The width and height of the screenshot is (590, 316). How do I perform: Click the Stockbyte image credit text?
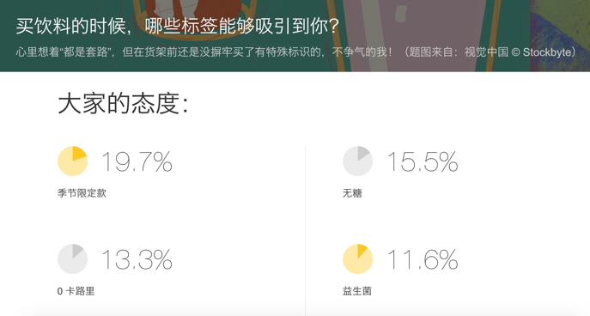click(x=547, y=52)
